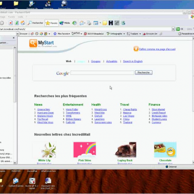Open the History clock icon in toolbar

tap(74, 23)
